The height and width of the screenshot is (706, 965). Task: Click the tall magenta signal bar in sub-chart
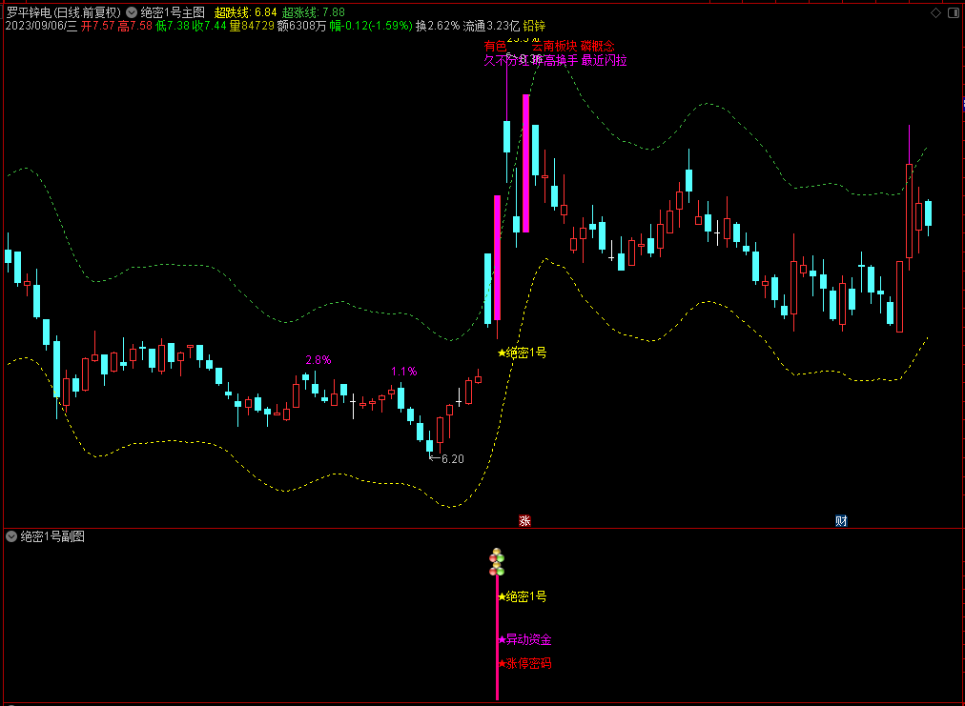(x=497, y=637)
